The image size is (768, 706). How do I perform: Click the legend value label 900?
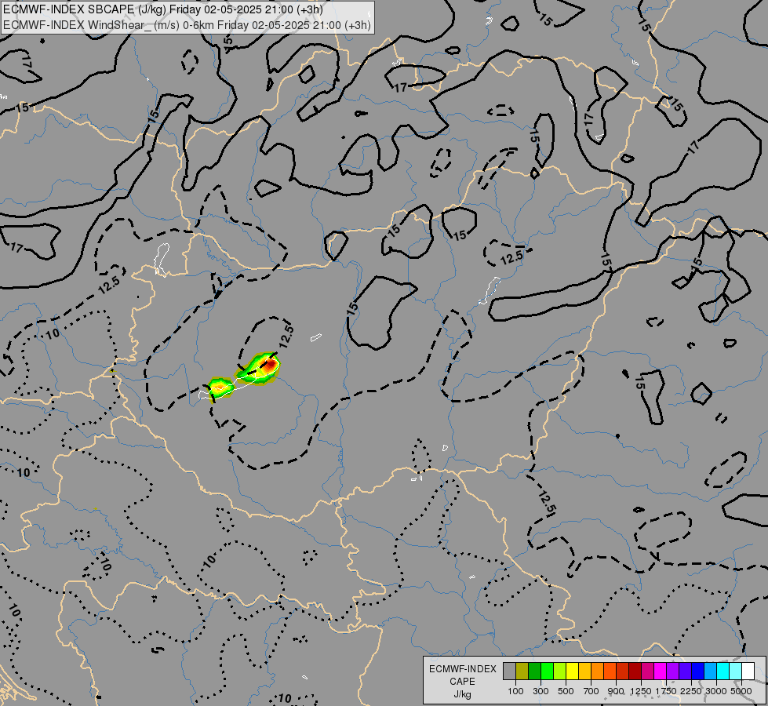(616, 691)
